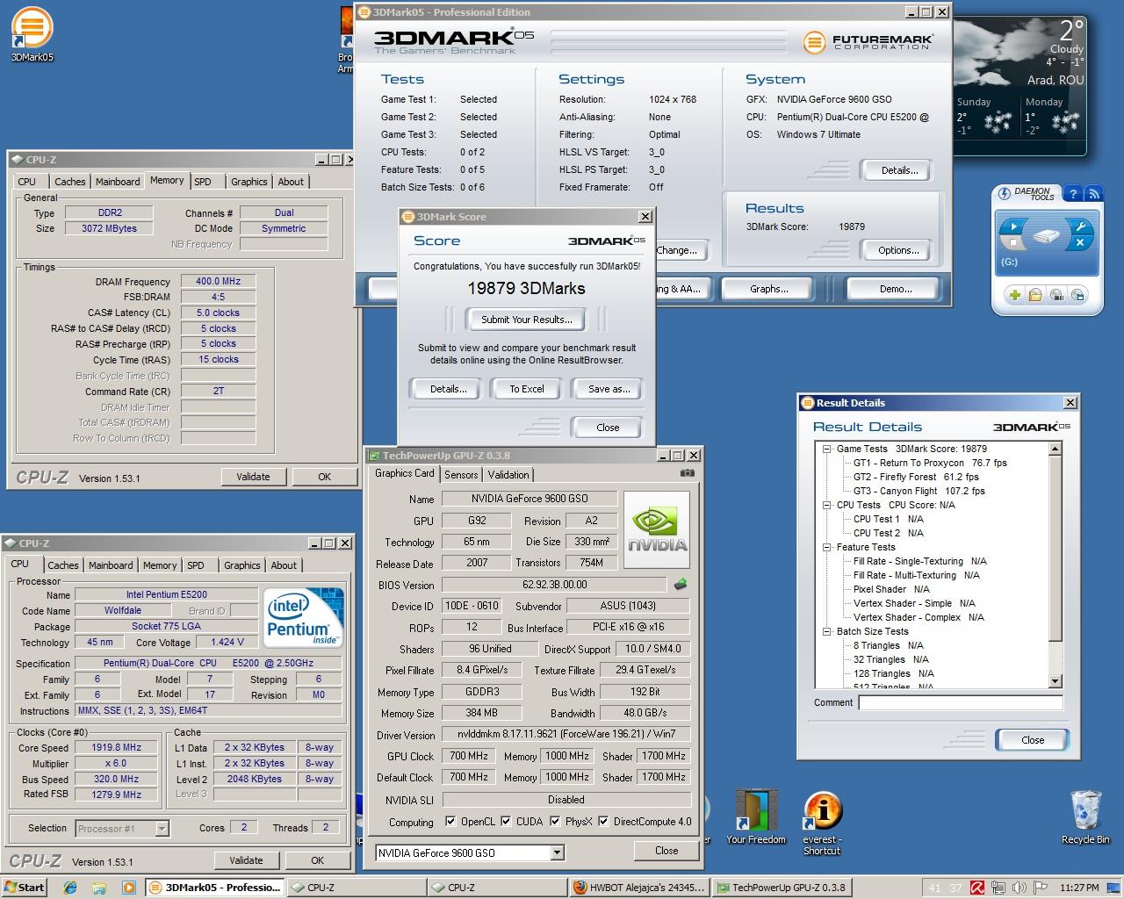This screenshot has width=1124, height=899.
Task: Toggle the DirectCompute 4.0 checkbox
Action: click(x=603, y=822)
